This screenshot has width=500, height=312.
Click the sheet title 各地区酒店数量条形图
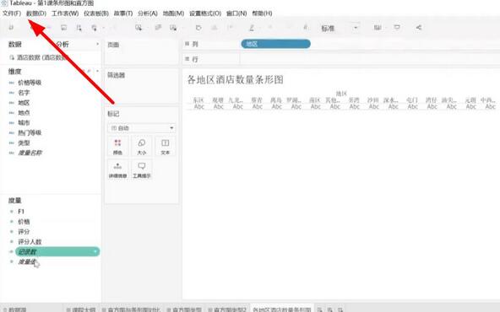(236, 79)
